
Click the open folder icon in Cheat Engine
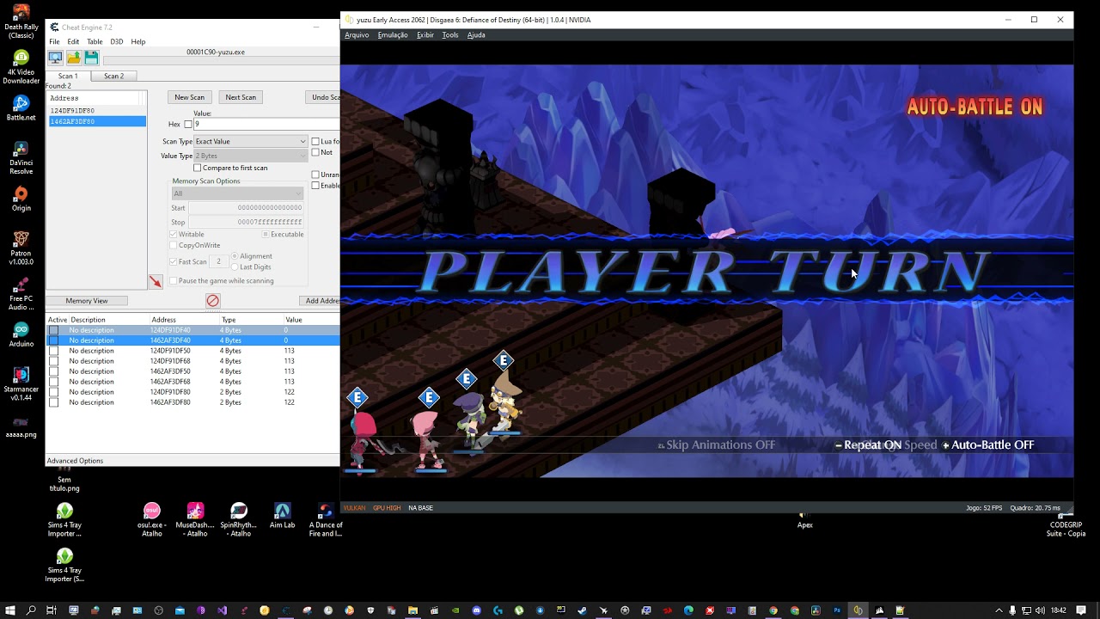[x=74, y=58]
